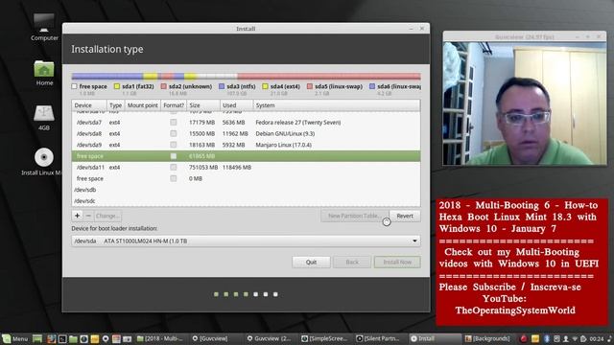Switch to the [Silent Partn... taskbar window
This screenshot has height=345, width=614.
[378, 338]
